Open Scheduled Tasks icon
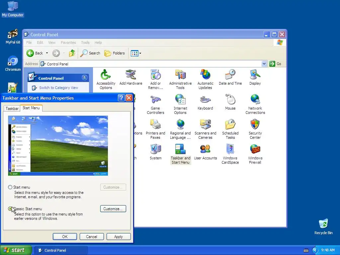 (230, 129)
